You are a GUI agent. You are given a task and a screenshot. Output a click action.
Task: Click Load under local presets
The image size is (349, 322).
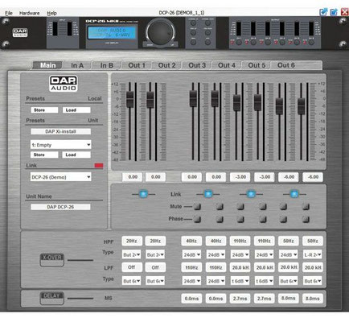(76, 110)
